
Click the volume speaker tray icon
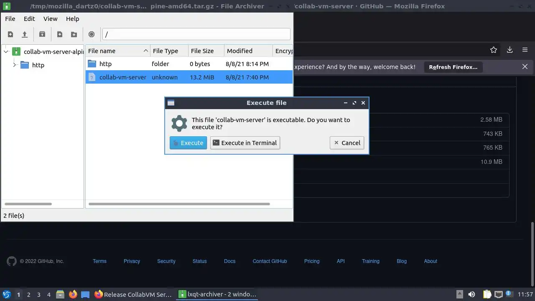click(471, 294)
